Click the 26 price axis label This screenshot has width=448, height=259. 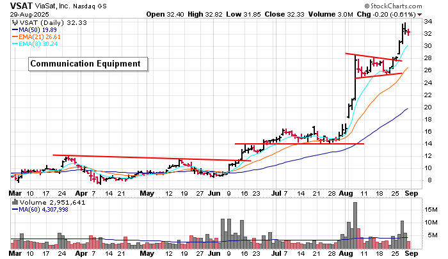pyautogui.click(x=428, y=70)
